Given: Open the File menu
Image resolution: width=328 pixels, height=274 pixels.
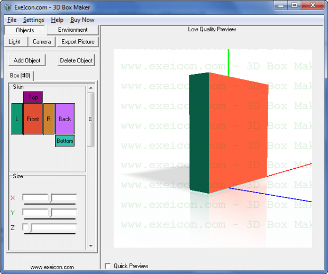Looking at the screenshot, I should click(x=12, y=20).
